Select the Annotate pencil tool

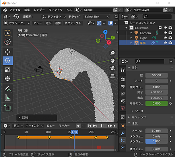[8, 89]
